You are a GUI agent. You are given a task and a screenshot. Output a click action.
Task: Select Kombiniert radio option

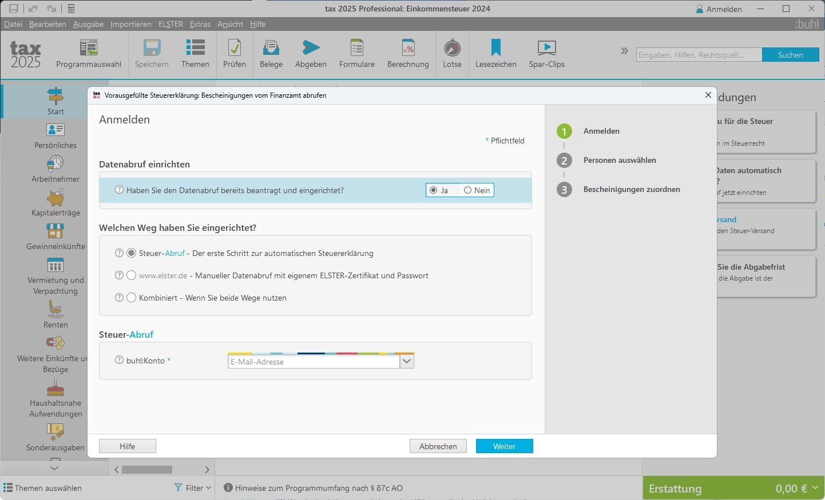pyautogui.click(x=132, y=298)
